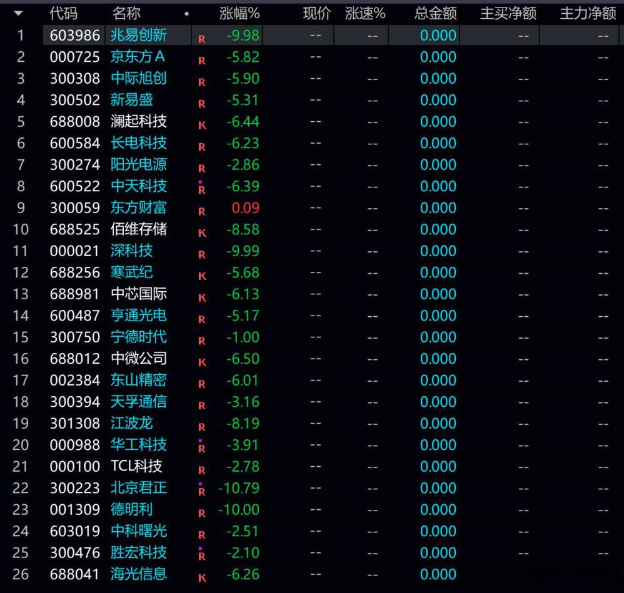Select stock code 600522
The width and height of the screenshot is (624, 593).
click(x=75, y=186)
